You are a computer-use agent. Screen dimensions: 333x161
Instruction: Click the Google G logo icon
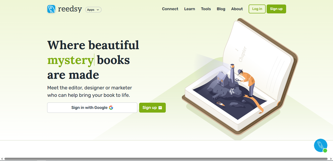111,108
